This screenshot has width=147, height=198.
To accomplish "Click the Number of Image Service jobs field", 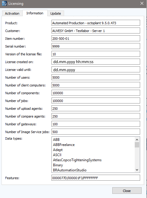I will pyautogui.click(x=96, y=132).
